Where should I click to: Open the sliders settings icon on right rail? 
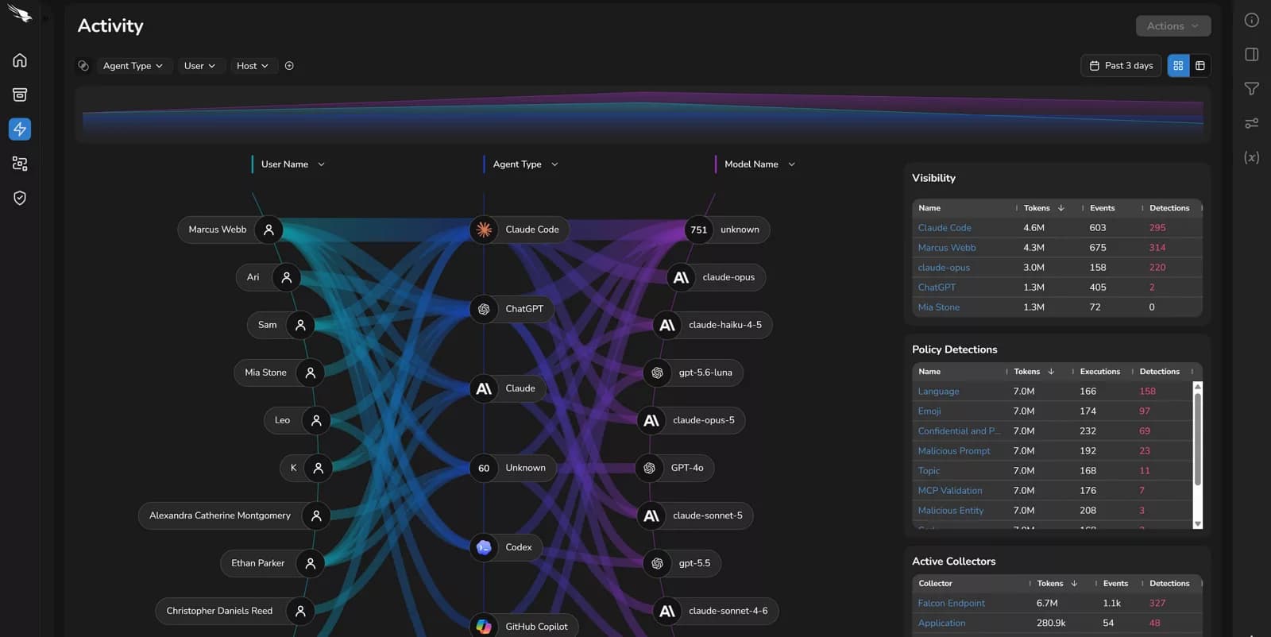tap(1251, 123)
